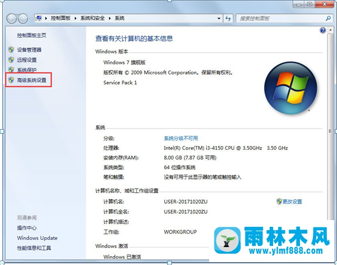Click the 计算机名 value USER-20171020ZU
This screenshot has width=337, height=265.
click(x=186, y=202)
